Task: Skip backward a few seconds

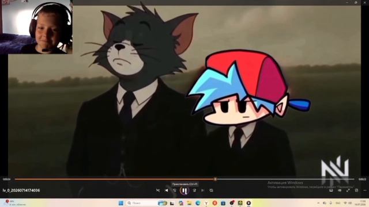Action: click(x=175, y=190)
